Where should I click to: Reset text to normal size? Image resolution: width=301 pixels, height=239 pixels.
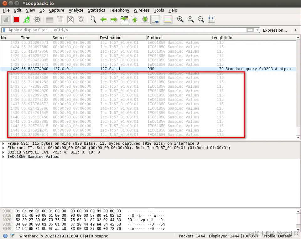(x=201, y=19)
